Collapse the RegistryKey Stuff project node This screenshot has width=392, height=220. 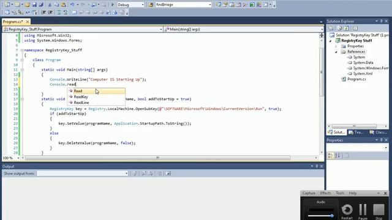click(x=331, y=41)
